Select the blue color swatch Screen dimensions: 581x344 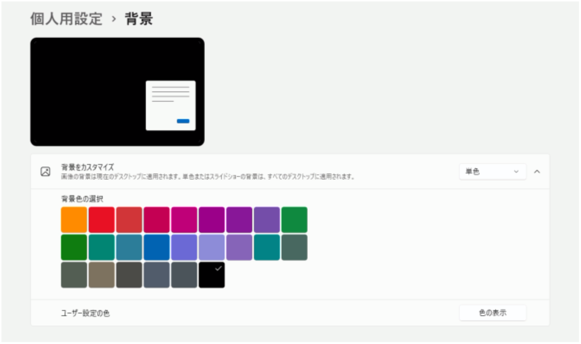157,247
